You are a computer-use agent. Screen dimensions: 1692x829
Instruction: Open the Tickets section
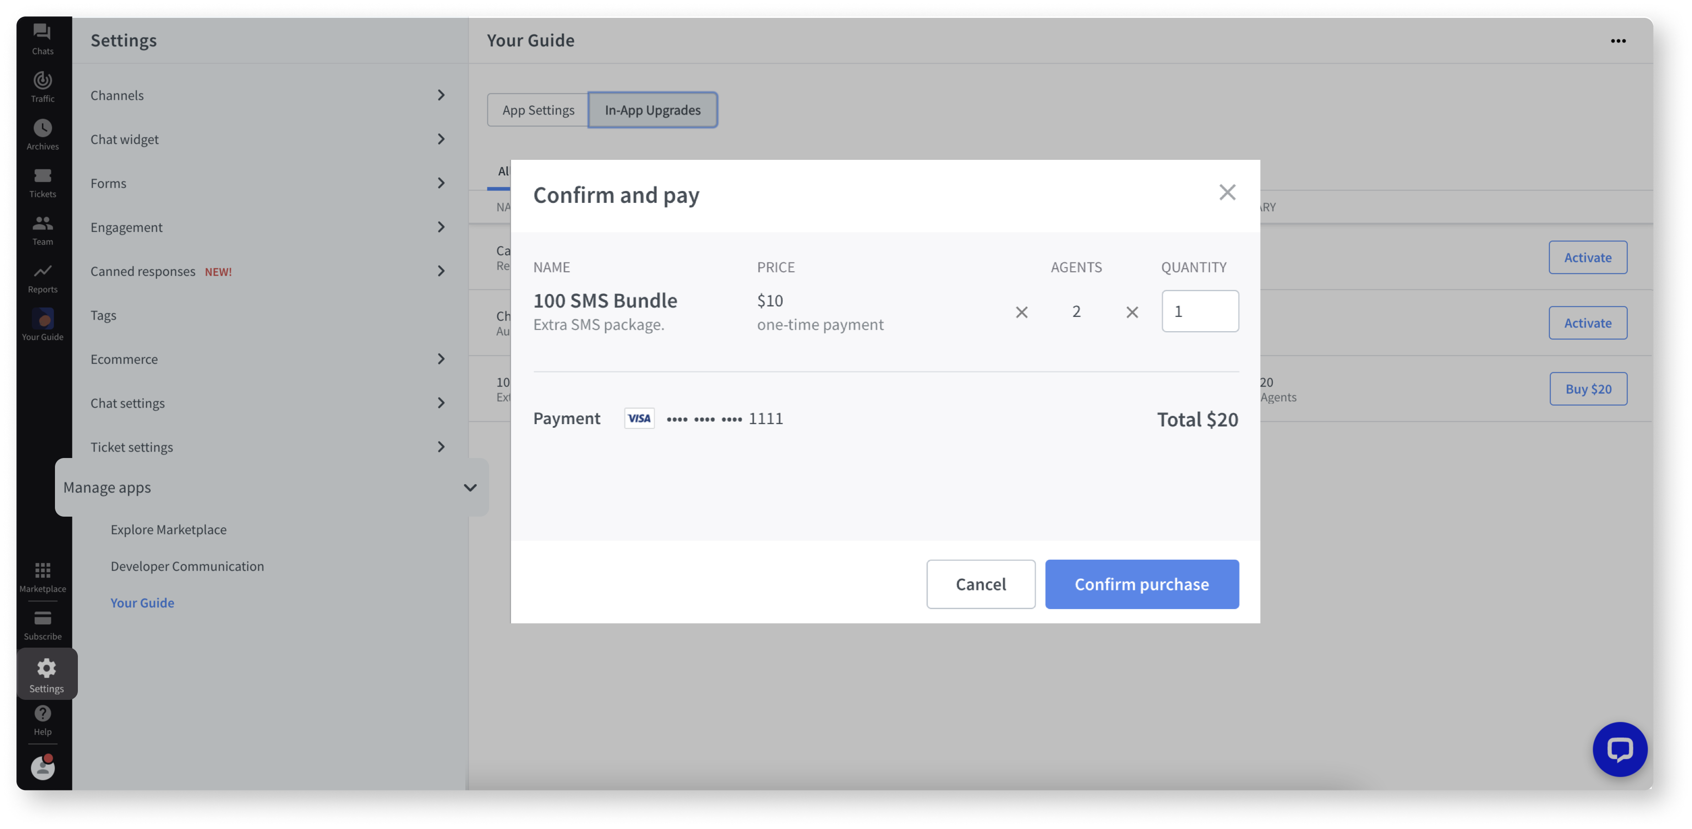pyautogui.click(x=42, y=181)
